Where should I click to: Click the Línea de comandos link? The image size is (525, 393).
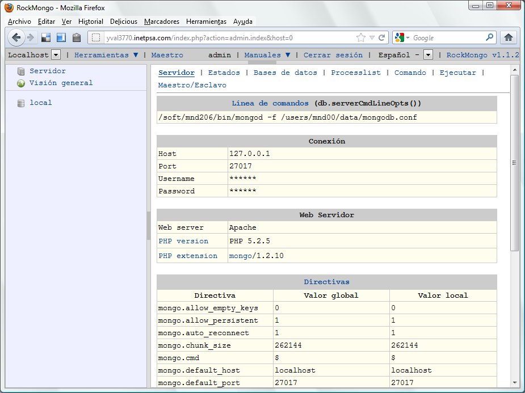(270, 103)
